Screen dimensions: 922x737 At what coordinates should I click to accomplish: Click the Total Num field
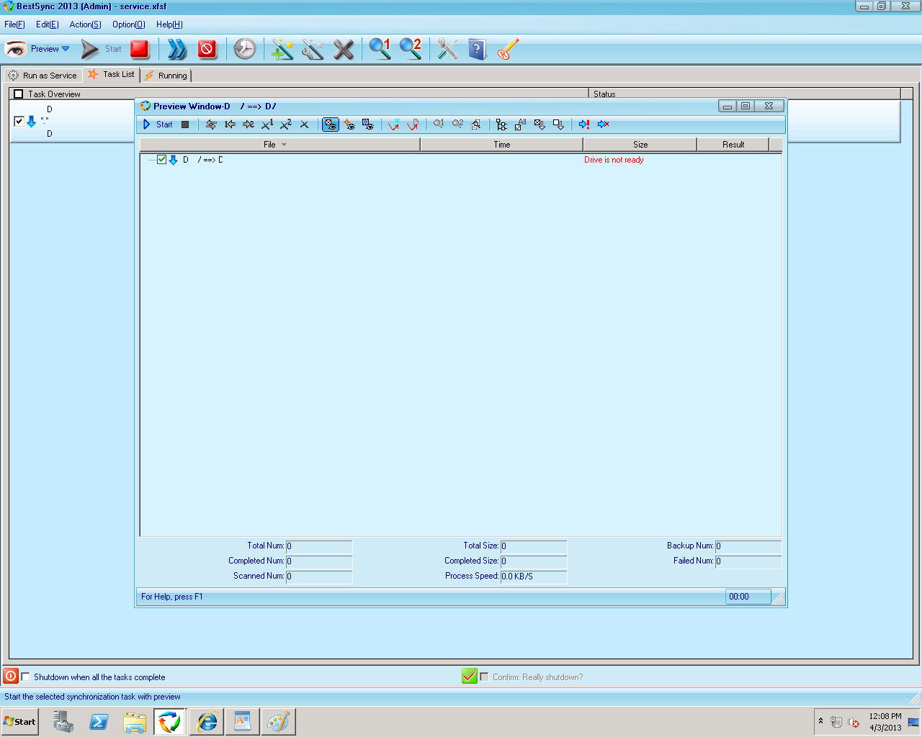(319, 546)
